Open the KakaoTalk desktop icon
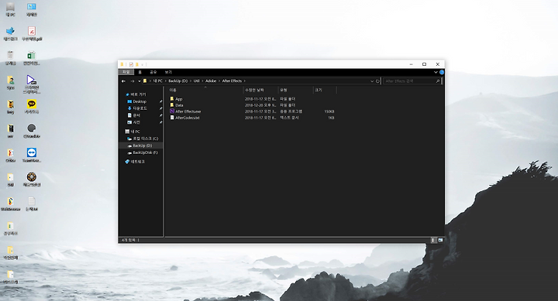Screen dimensions: 558x301 32,106
